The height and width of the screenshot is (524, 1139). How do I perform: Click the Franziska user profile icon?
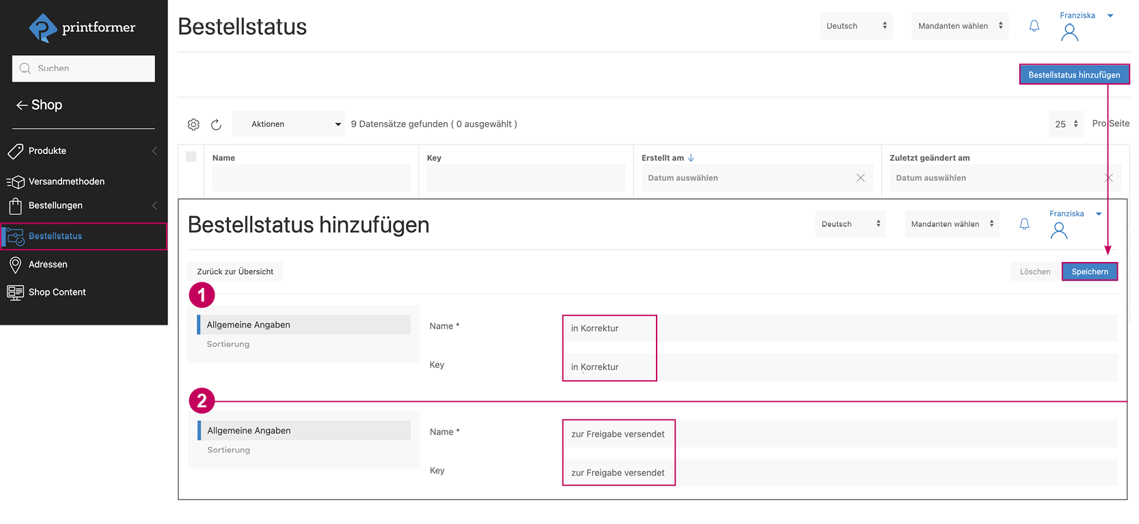tap(1069, 32)
